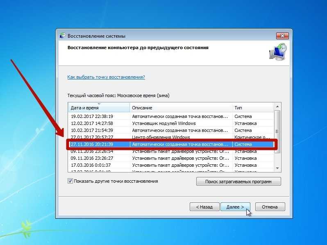
Task: Select restore point 17.03.2016 0:01:37
Action: 171,165
